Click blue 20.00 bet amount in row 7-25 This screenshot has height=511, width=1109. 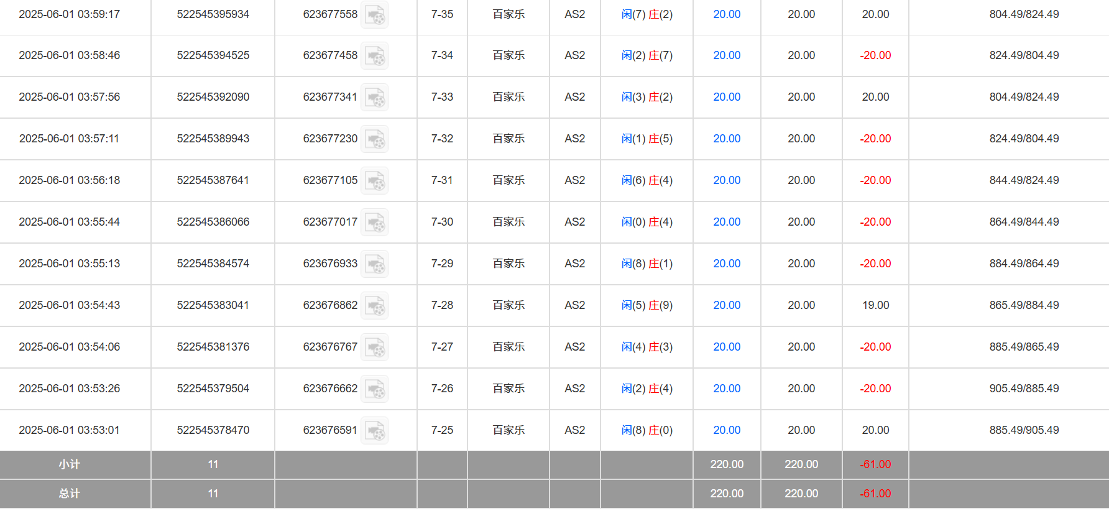pos(727,430)
